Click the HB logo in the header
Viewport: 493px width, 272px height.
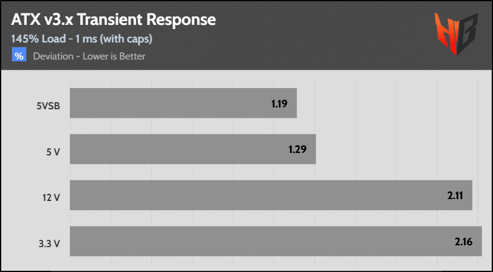pos(456,34)
